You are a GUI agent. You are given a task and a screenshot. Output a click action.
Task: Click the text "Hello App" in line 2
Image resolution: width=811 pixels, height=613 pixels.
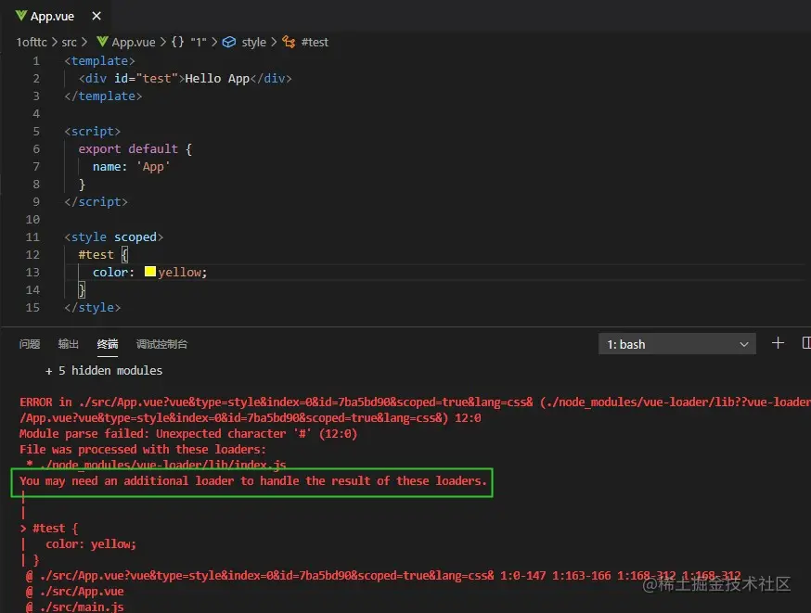pos(217,79)
